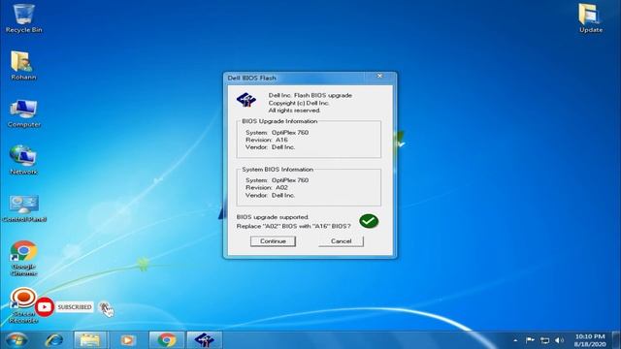Click the Windows Start button
This screenshot has height=349, width=621.
click(x=16, y=340)
